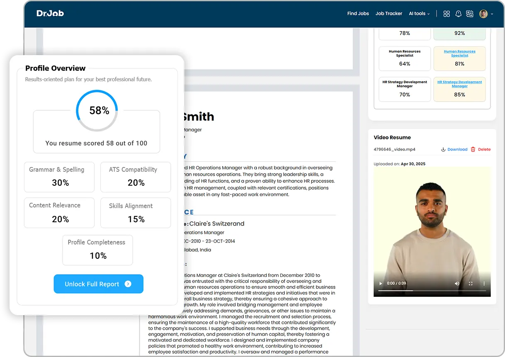Select the Grammar & Spelling score card
505x357 pixels.
pyautogui.click(x=59, y=177)
